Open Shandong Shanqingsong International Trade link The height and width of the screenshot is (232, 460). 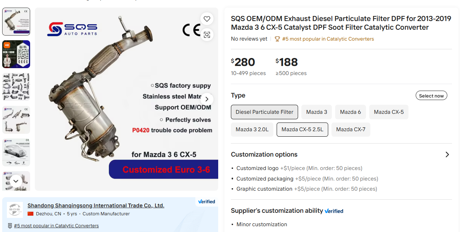point(96,206)
